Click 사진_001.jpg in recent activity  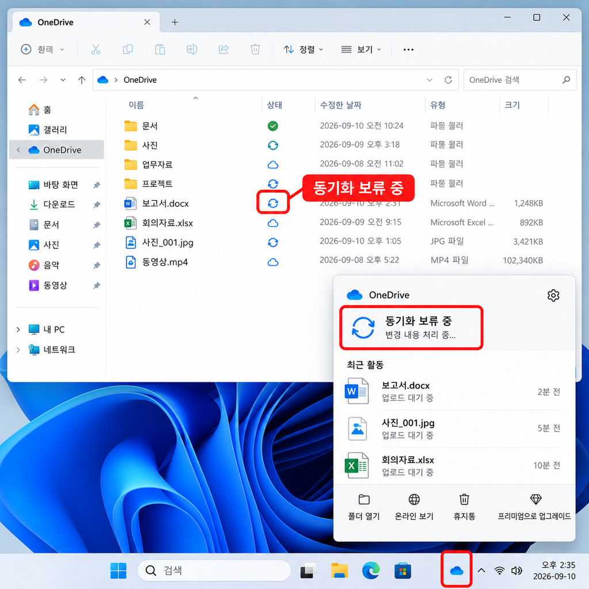(453, 428)
